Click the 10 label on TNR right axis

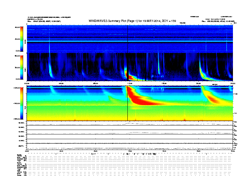pos(235,113)
